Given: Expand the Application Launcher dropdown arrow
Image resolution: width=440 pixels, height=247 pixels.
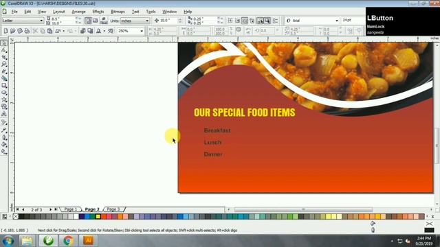Looking at the screenshot, I should coord(104,31).
